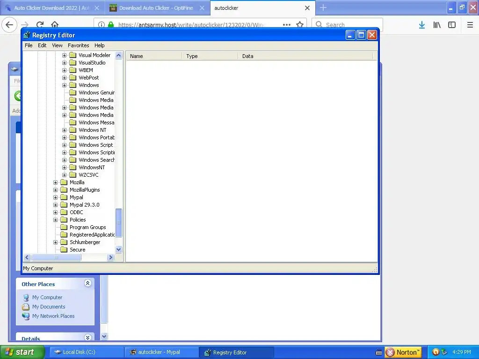Screen dimensions: 479x359
Task: Click the tree pane scroll up arrow
Action: click(x=118, y=55)
